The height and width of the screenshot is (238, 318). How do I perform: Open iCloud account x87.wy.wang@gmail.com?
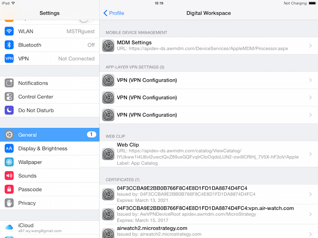click(50, 228)
